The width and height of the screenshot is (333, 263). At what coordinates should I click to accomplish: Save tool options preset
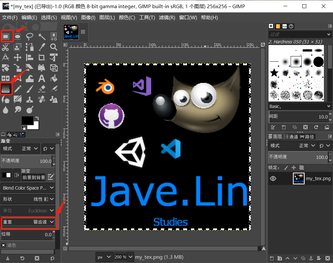(7, 258)
